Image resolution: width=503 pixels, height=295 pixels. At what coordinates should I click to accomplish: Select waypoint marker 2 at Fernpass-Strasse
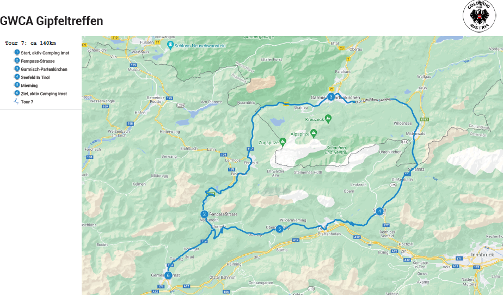tap(204, 214)
